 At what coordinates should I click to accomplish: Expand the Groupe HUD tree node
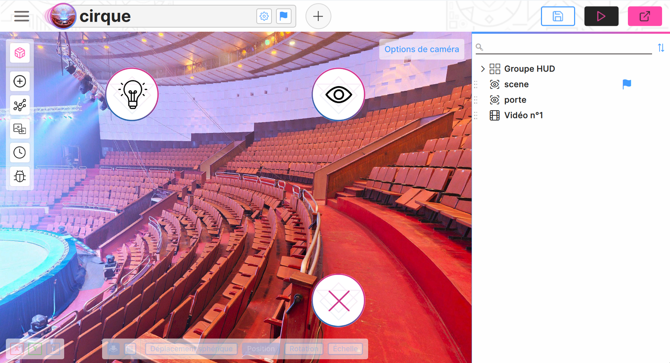click(x=483, y=69)
